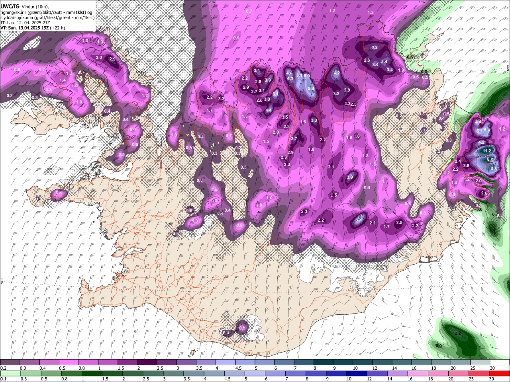Click the 2.7 value label on the map
The image size is (510, 382).
click(x=254, y=92)
